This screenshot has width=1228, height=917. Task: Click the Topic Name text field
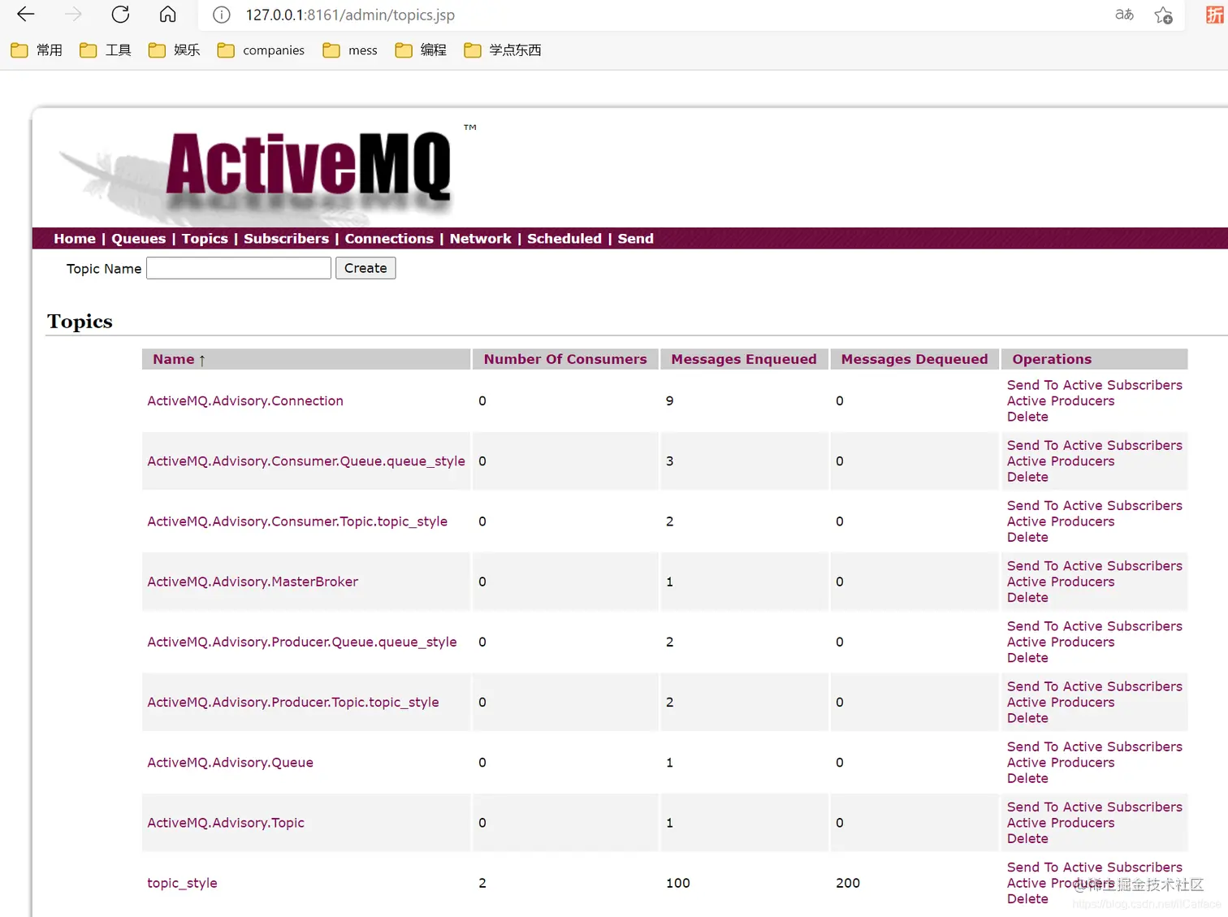point(239,268)
